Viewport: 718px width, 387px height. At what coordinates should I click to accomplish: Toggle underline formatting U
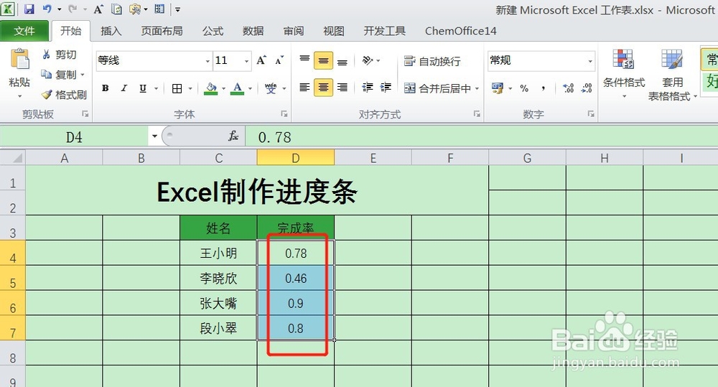tap(143, 88)
